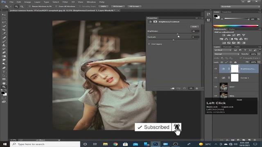Select the mask icon in Properties header
The image size is (262, 147).
click(155, 22)
